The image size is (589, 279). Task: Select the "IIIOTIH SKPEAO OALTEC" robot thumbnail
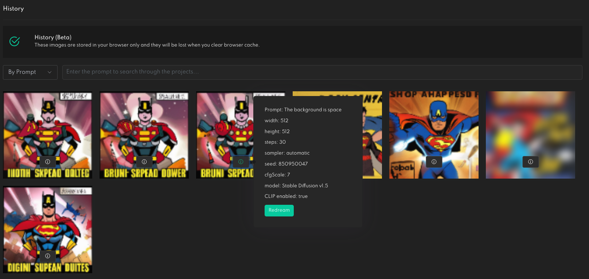point(48,135)
